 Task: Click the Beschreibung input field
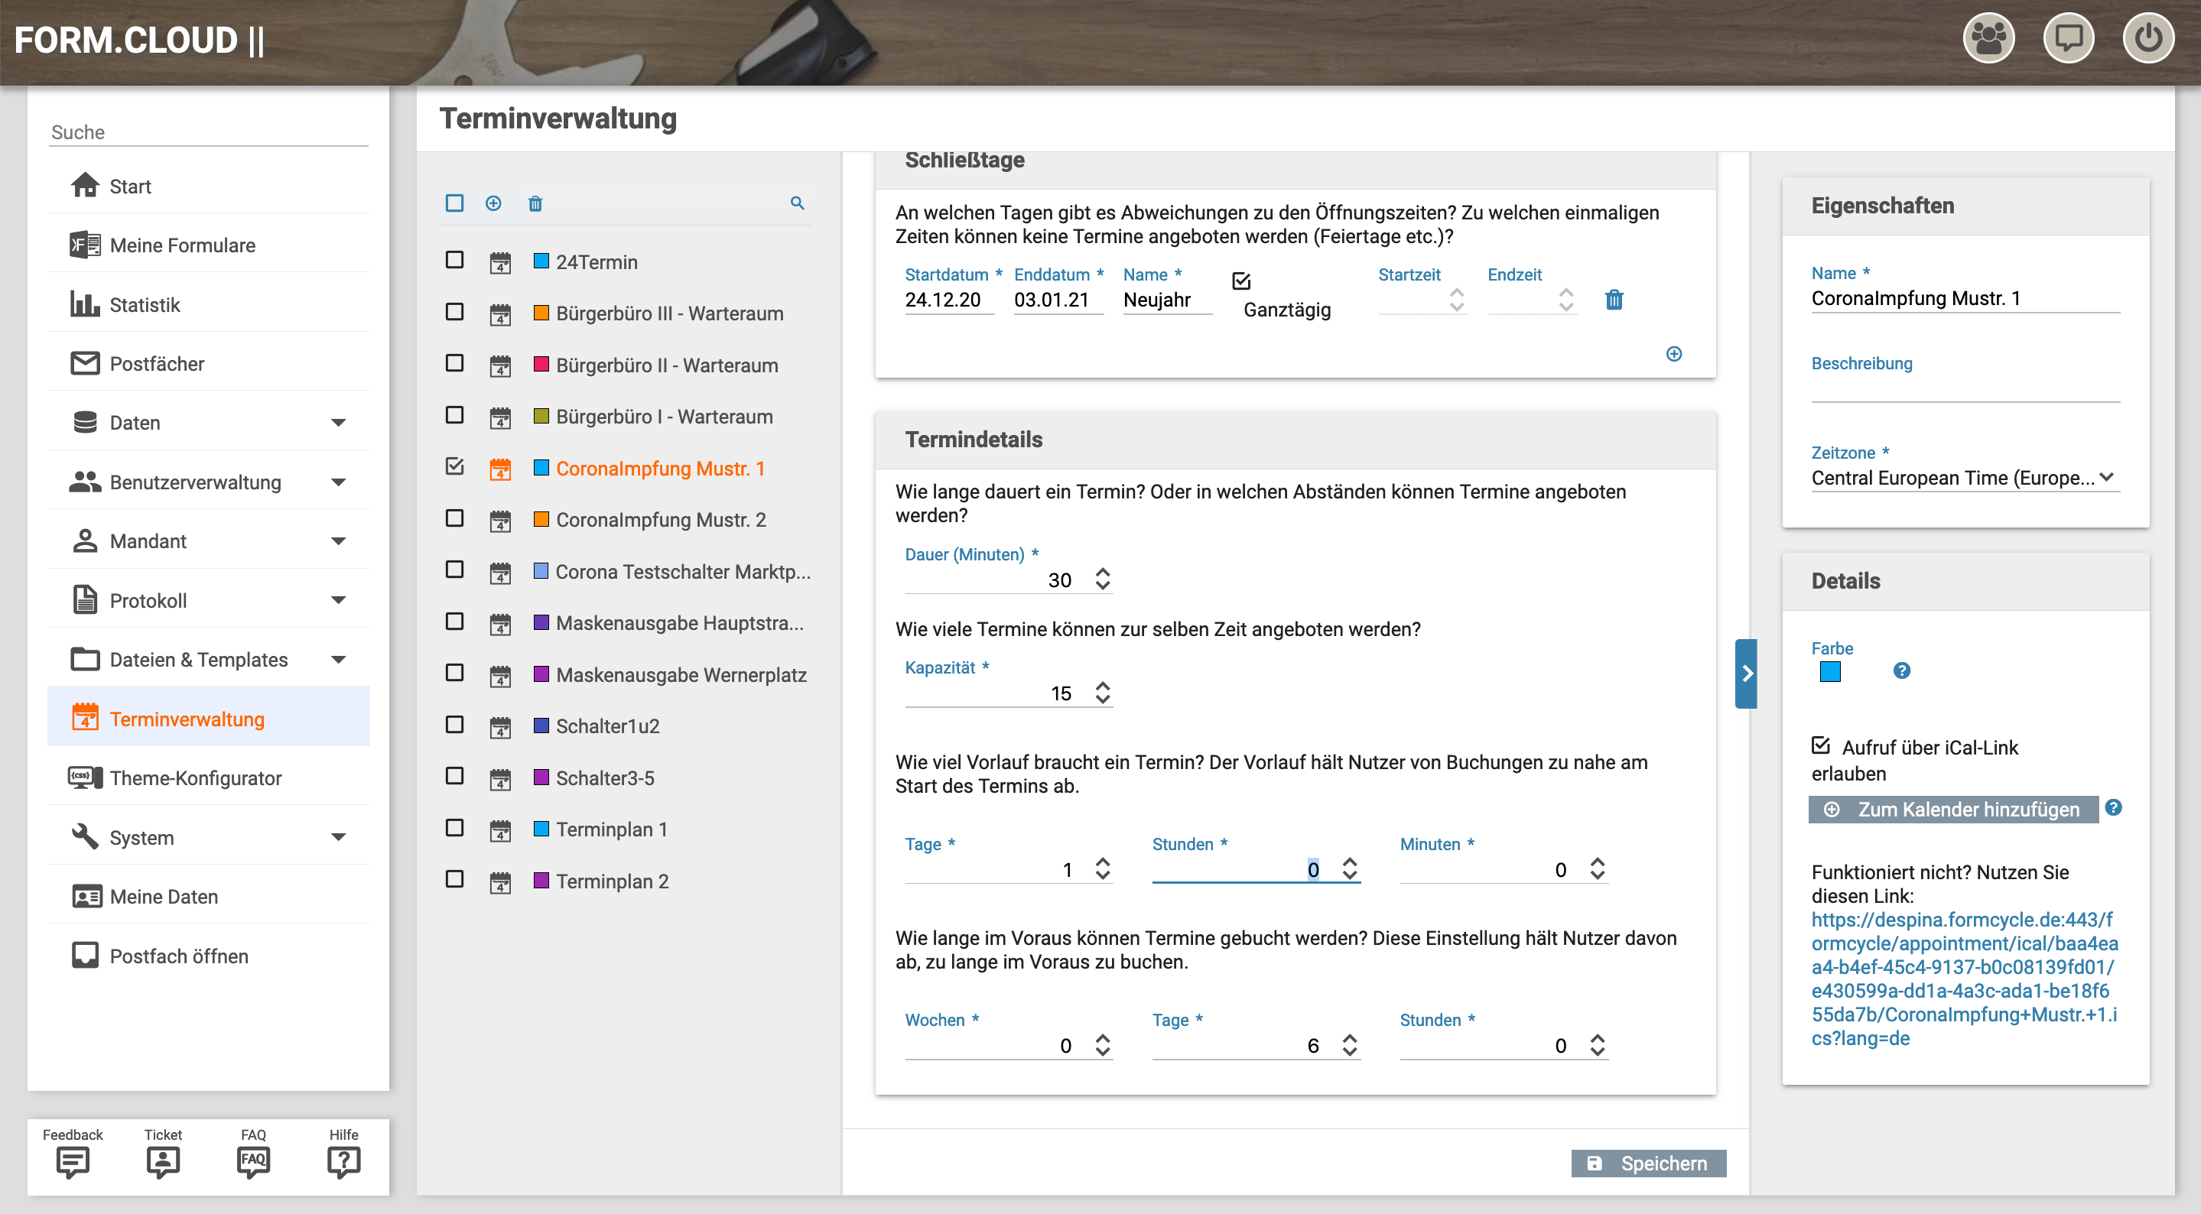(x=1965, y=390)
